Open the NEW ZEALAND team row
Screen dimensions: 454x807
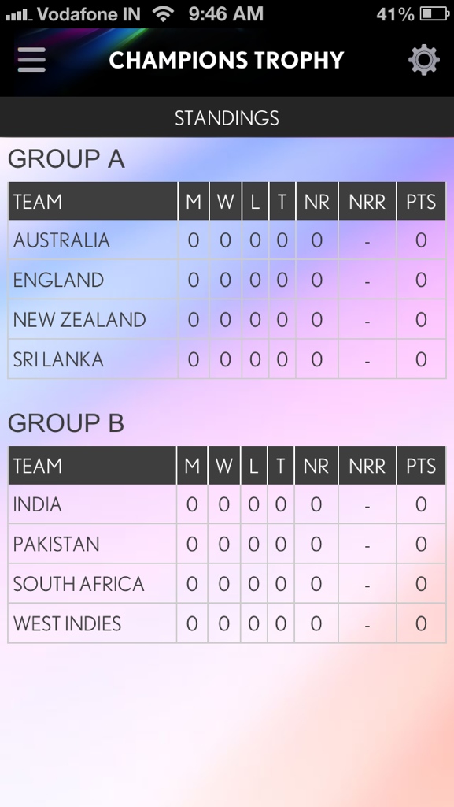(227, 320)
